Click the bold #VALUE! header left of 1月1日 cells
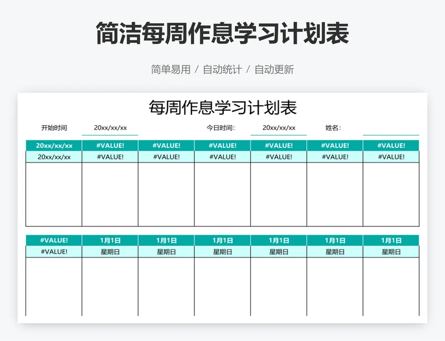Screen dimensions: 445x341 coord(54,240)
